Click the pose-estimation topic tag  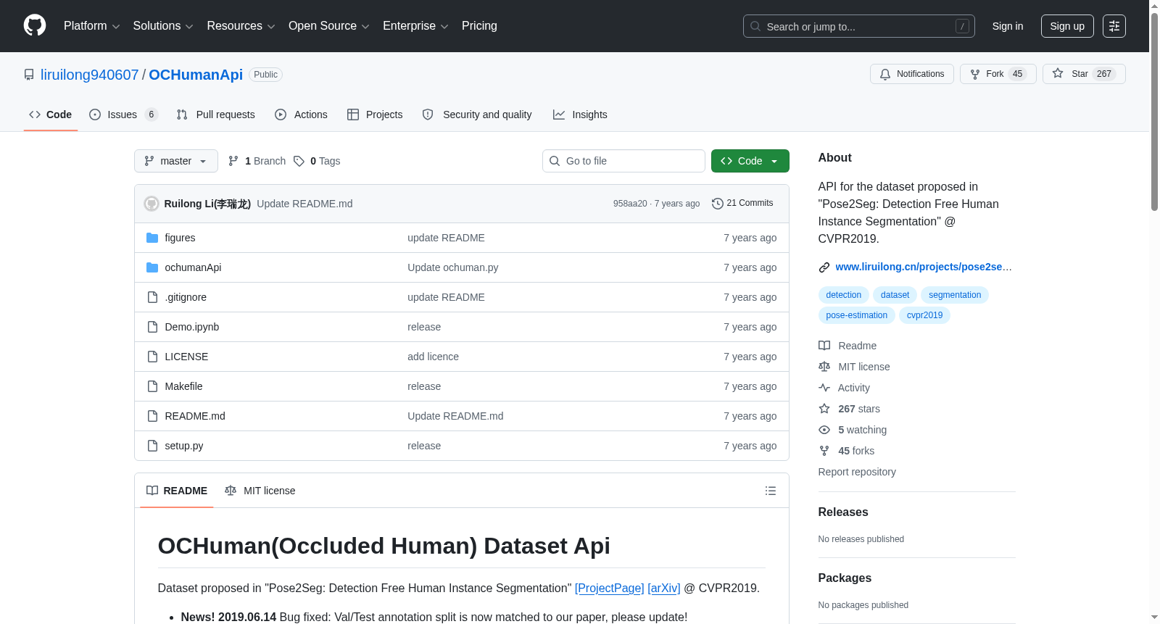pos(857,315)
